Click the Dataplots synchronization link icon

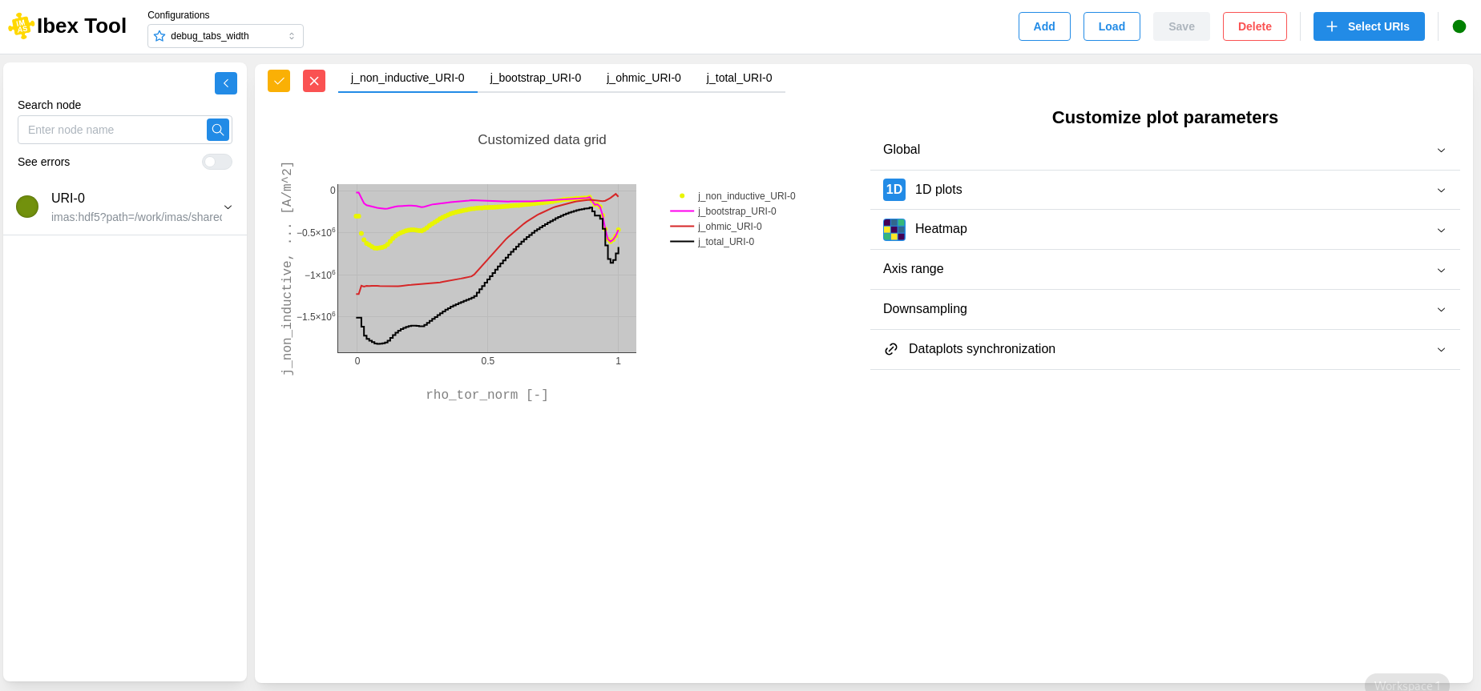click(x=891, y=349)
